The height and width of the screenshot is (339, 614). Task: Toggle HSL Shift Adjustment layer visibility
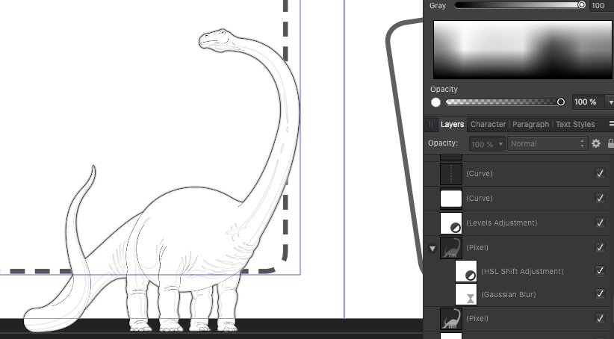[x=600, y=271]
